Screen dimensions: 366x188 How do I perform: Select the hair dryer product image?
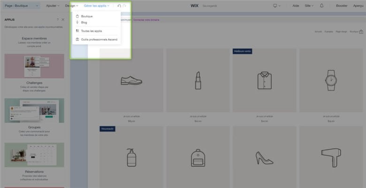pyautogui.click(x=331, y=157)
